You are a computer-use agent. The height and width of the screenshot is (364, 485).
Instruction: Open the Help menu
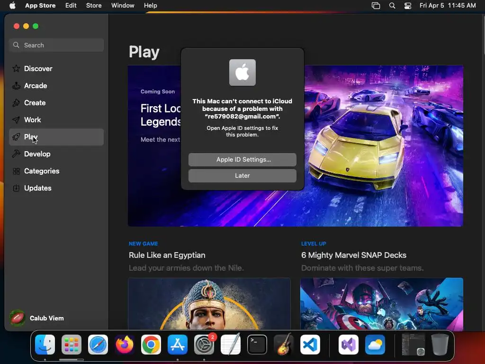[x=150, y=6]
